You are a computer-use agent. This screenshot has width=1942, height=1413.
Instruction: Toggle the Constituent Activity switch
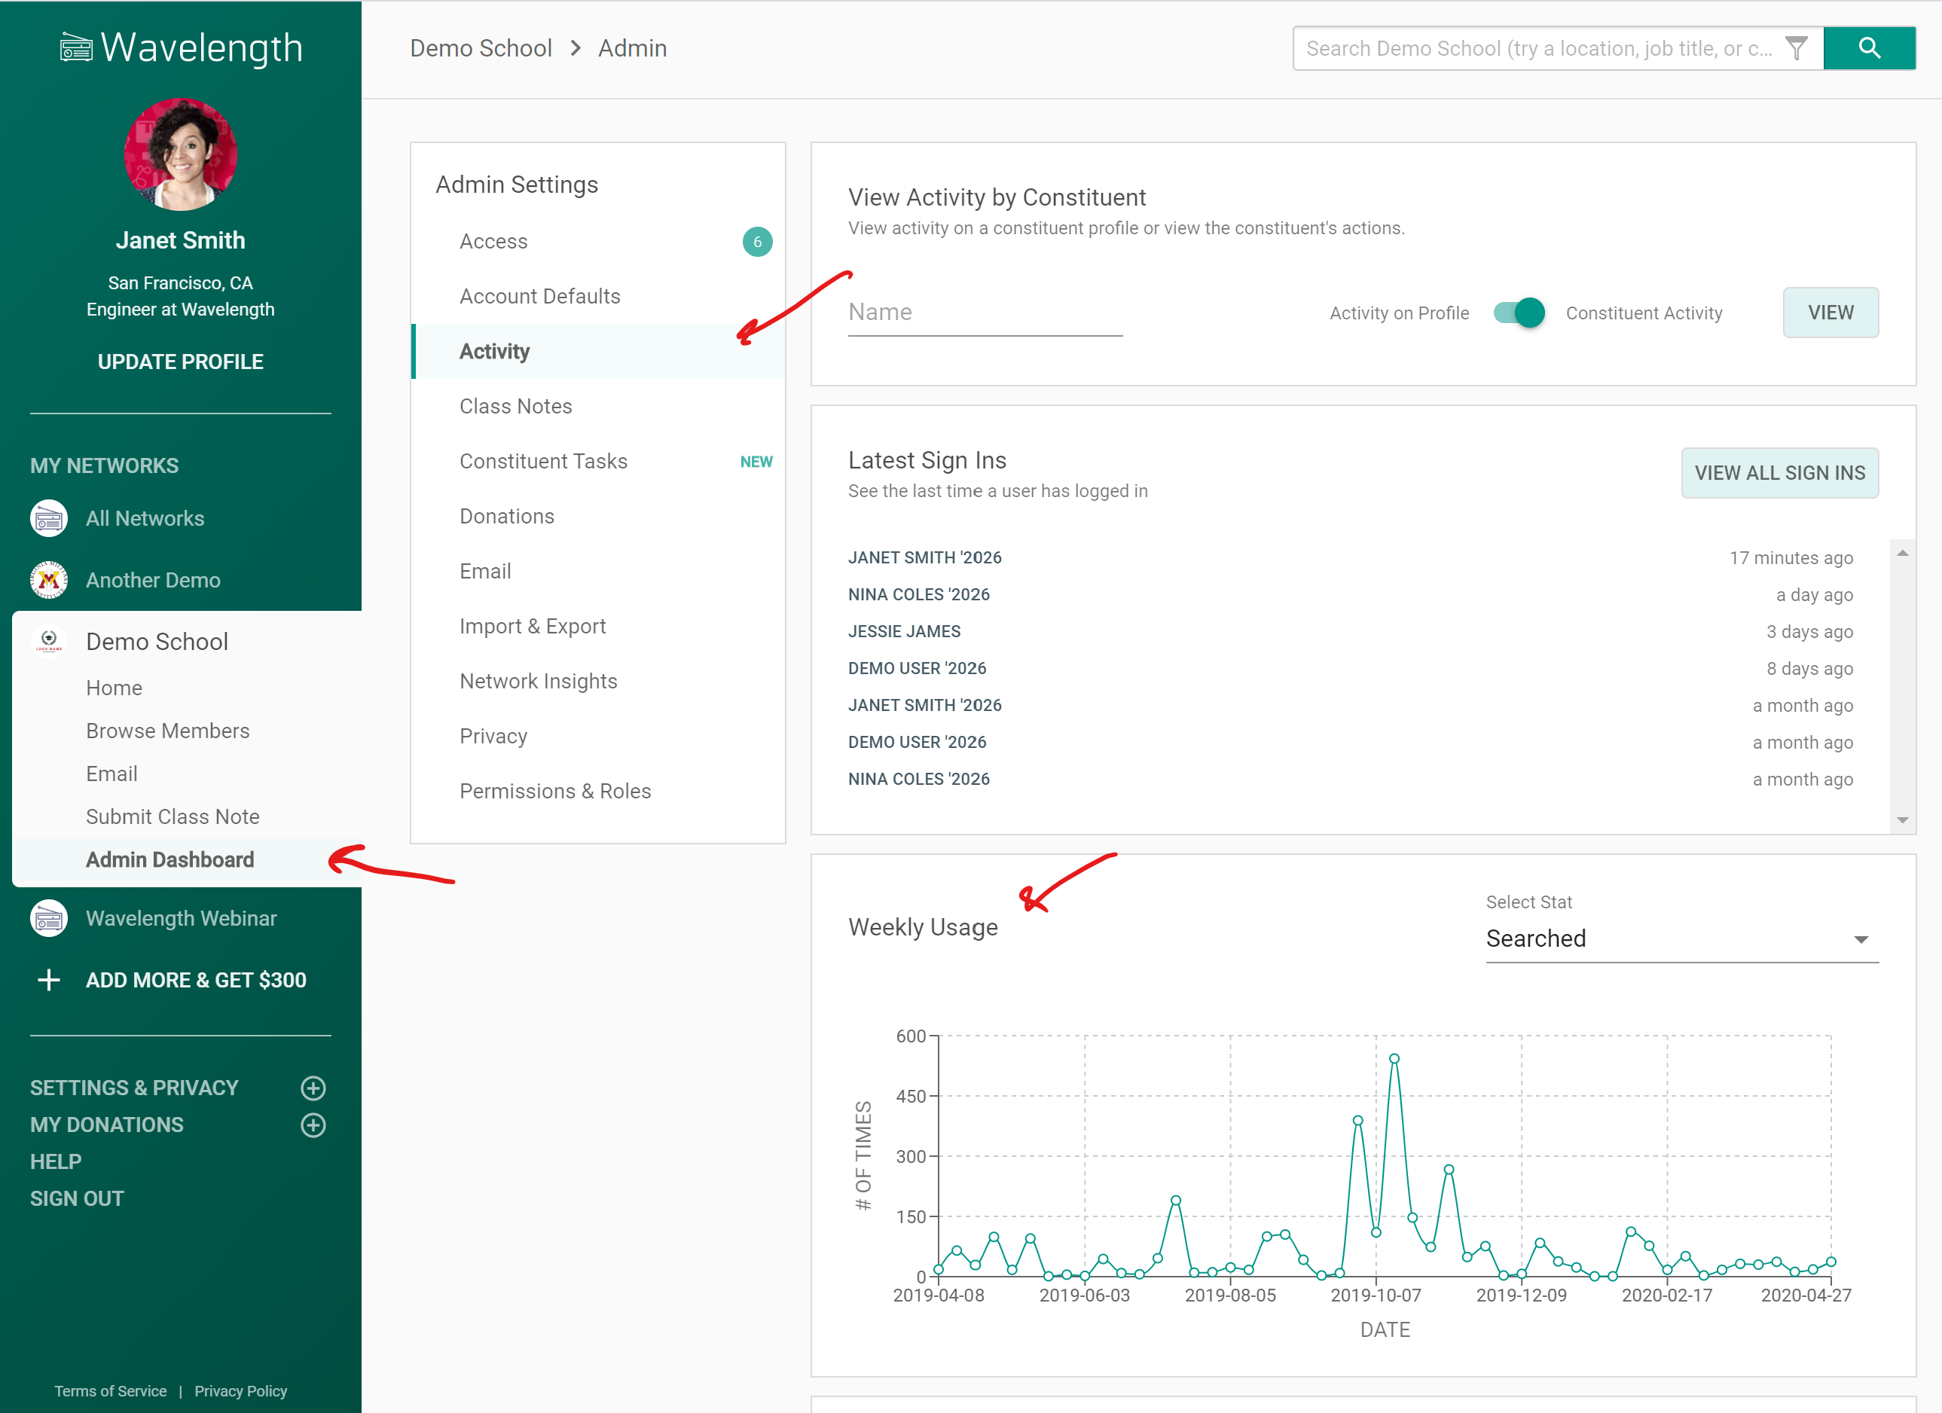click(x=1519, y=312)
